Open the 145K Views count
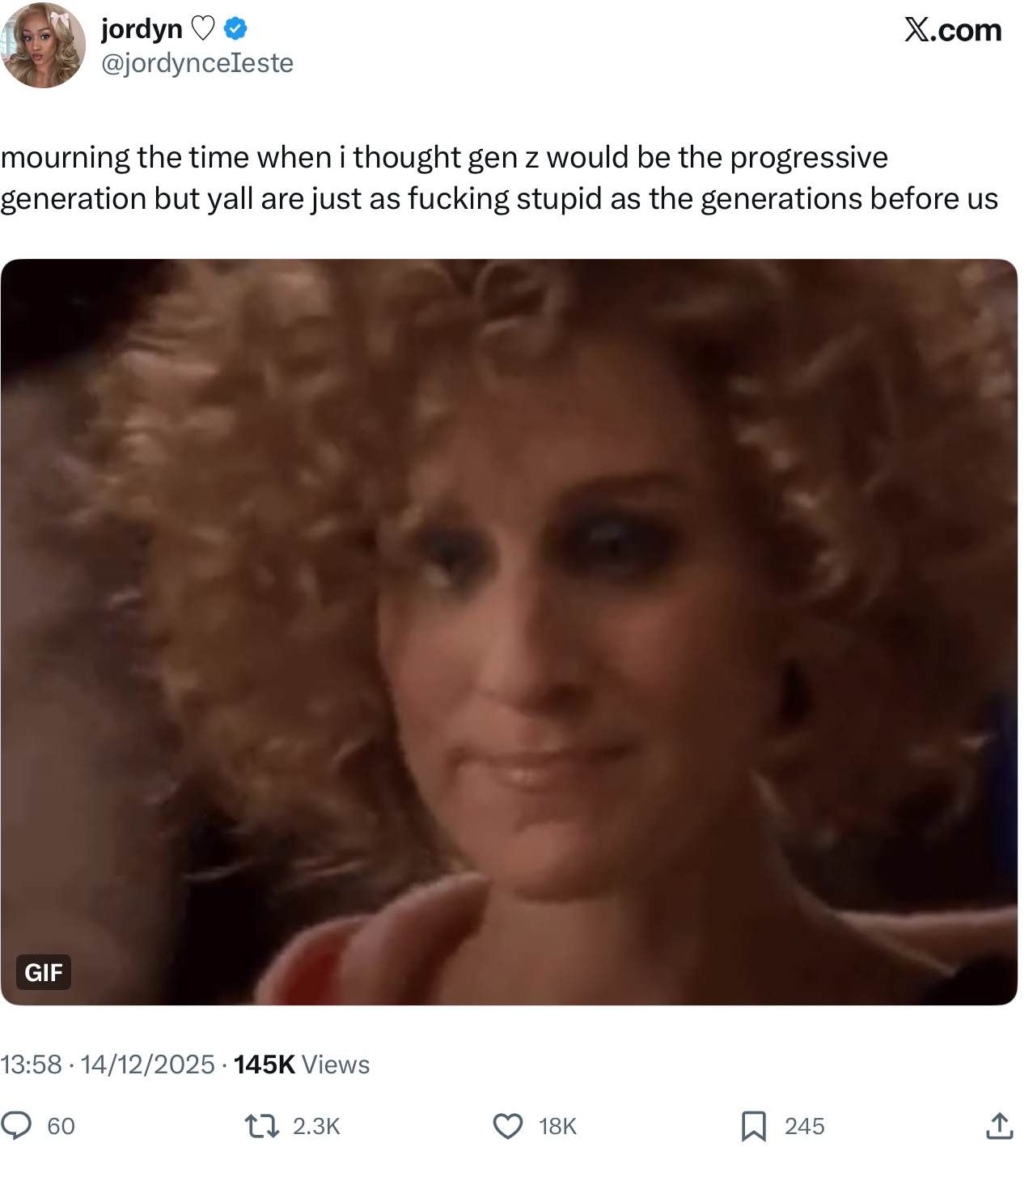The width and height of the screenshot is (1033, 1177). (x=302, y=1064)
